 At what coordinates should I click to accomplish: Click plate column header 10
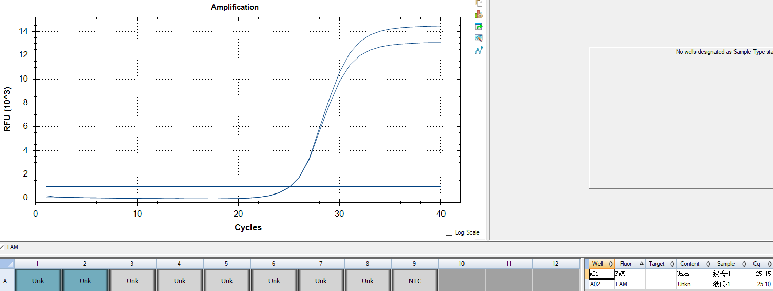point(462,264)
